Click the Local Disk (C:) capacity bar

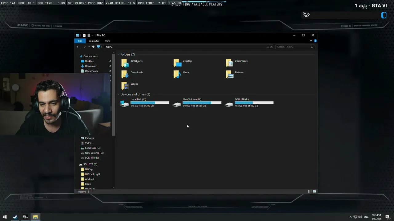point(150,103)
